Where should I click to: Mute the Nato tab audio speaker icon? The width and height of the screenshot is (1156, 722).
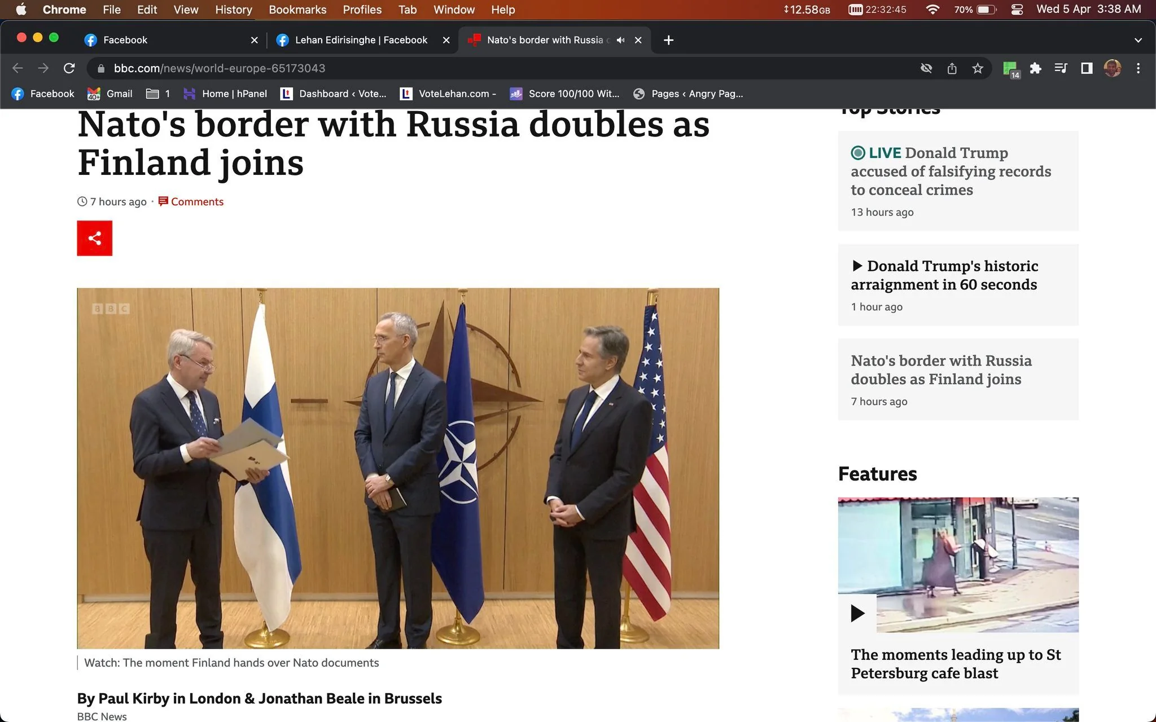[x=620, y=40]
